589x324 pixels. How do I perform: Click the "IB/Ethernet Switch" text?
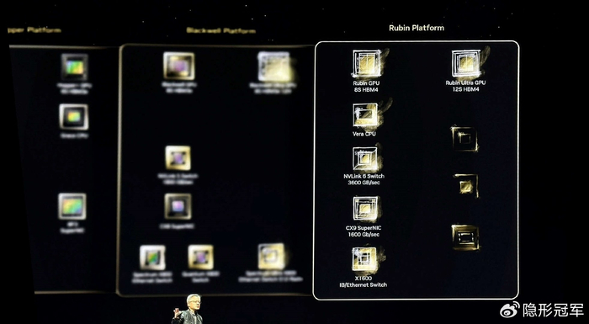[363, 285]
